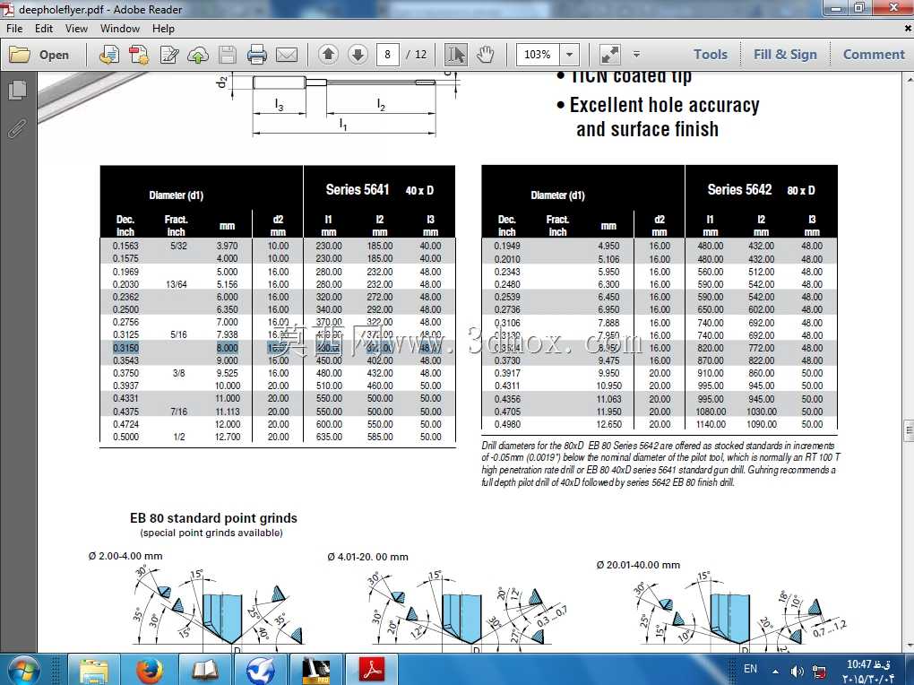This screenshot has width=914, height=685.
Task: Show hidden tray icons arrow
Action: 775,671
